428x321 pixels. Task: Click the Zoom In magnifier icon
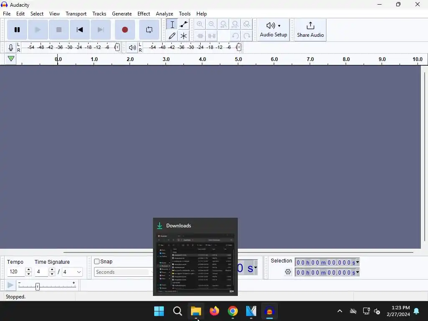point(200,25)
